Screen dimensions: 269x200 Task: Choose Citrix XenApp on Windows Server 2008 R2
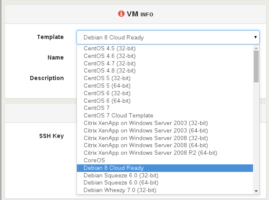[165, 153]
